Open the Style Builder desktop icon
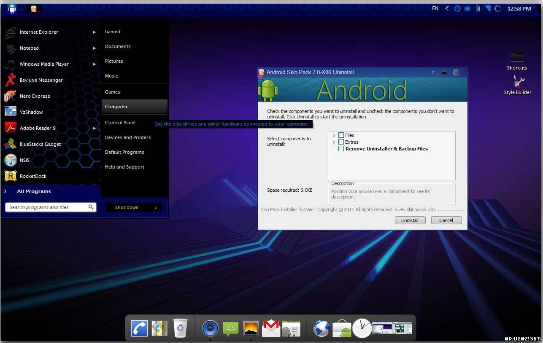This screenshot has width=543, height=343. click(x=518, y=85)
